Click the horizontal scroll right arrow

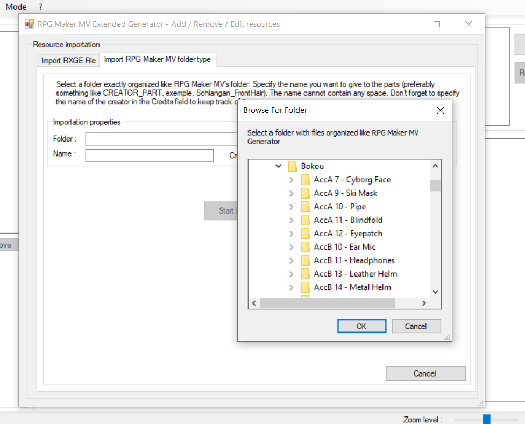(424, 303)
